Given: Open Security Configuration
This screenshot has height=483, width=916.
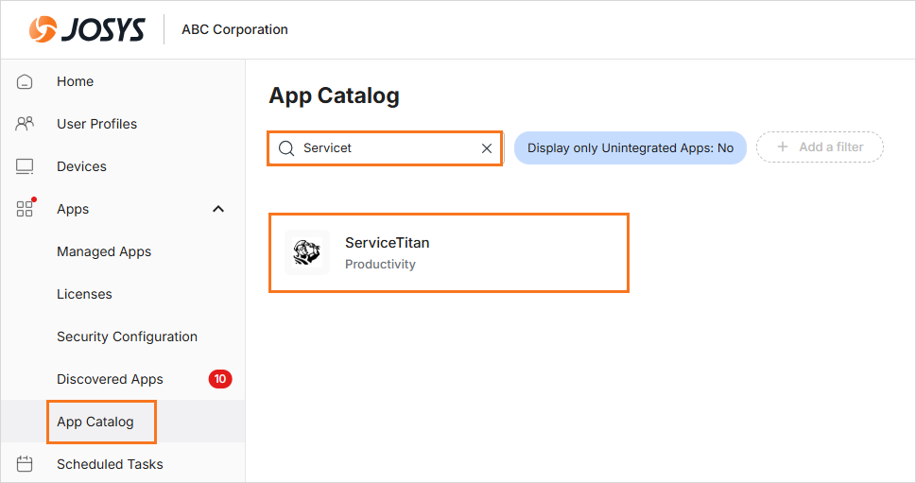Looking at the screenshot, I should 127,336.
